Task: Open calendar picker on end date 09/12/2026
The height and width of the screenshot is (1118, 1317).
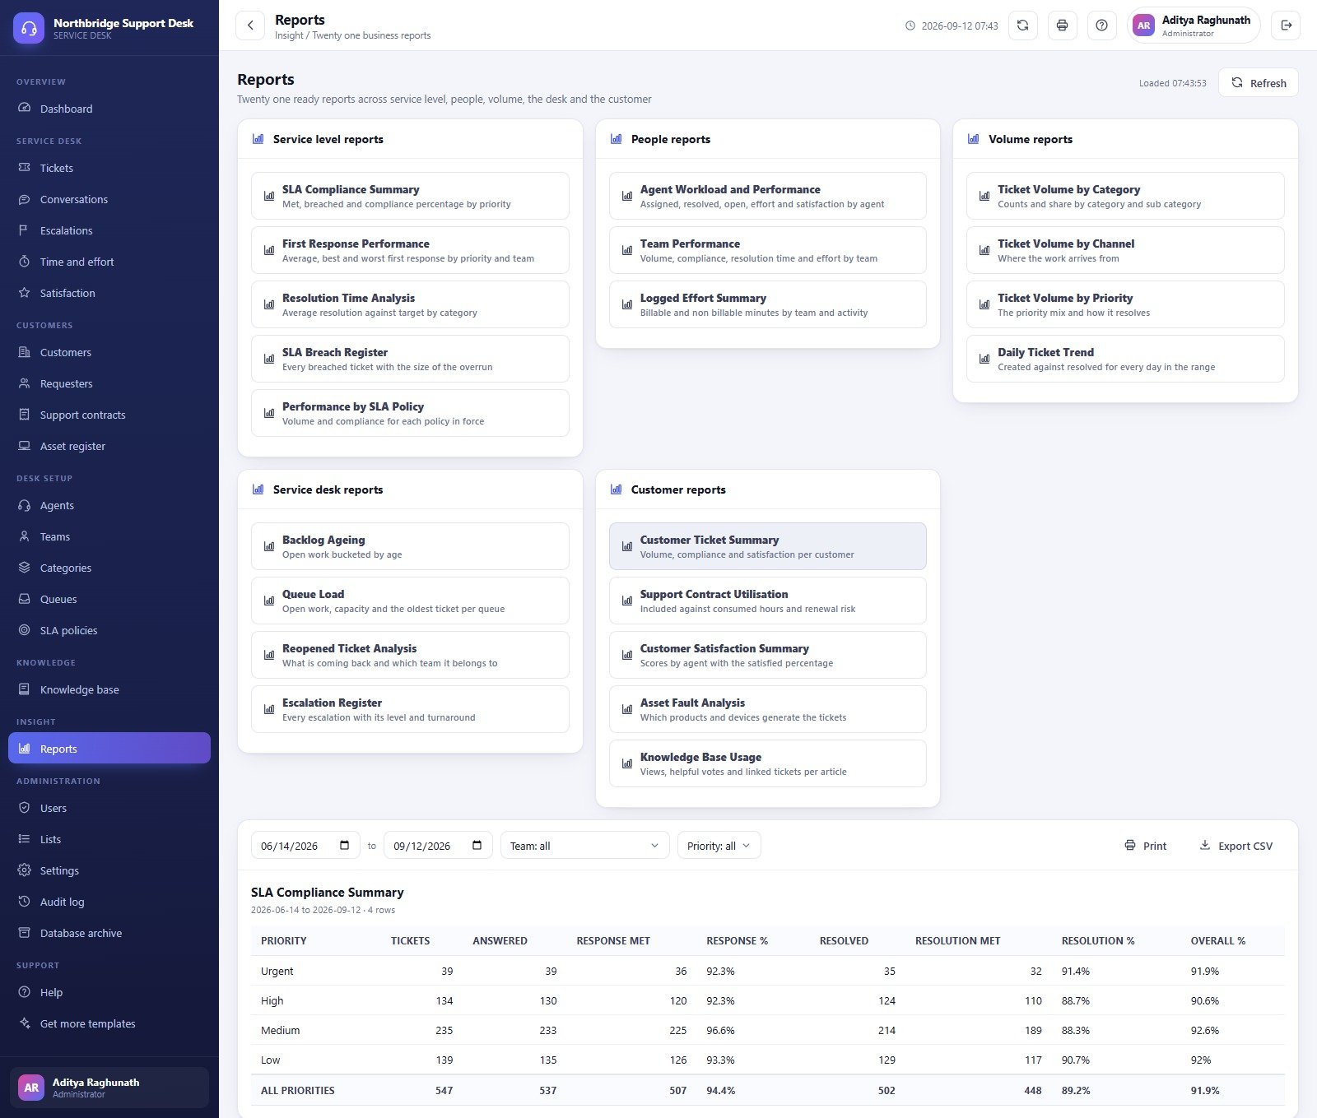Action: [x=477, y=846]
